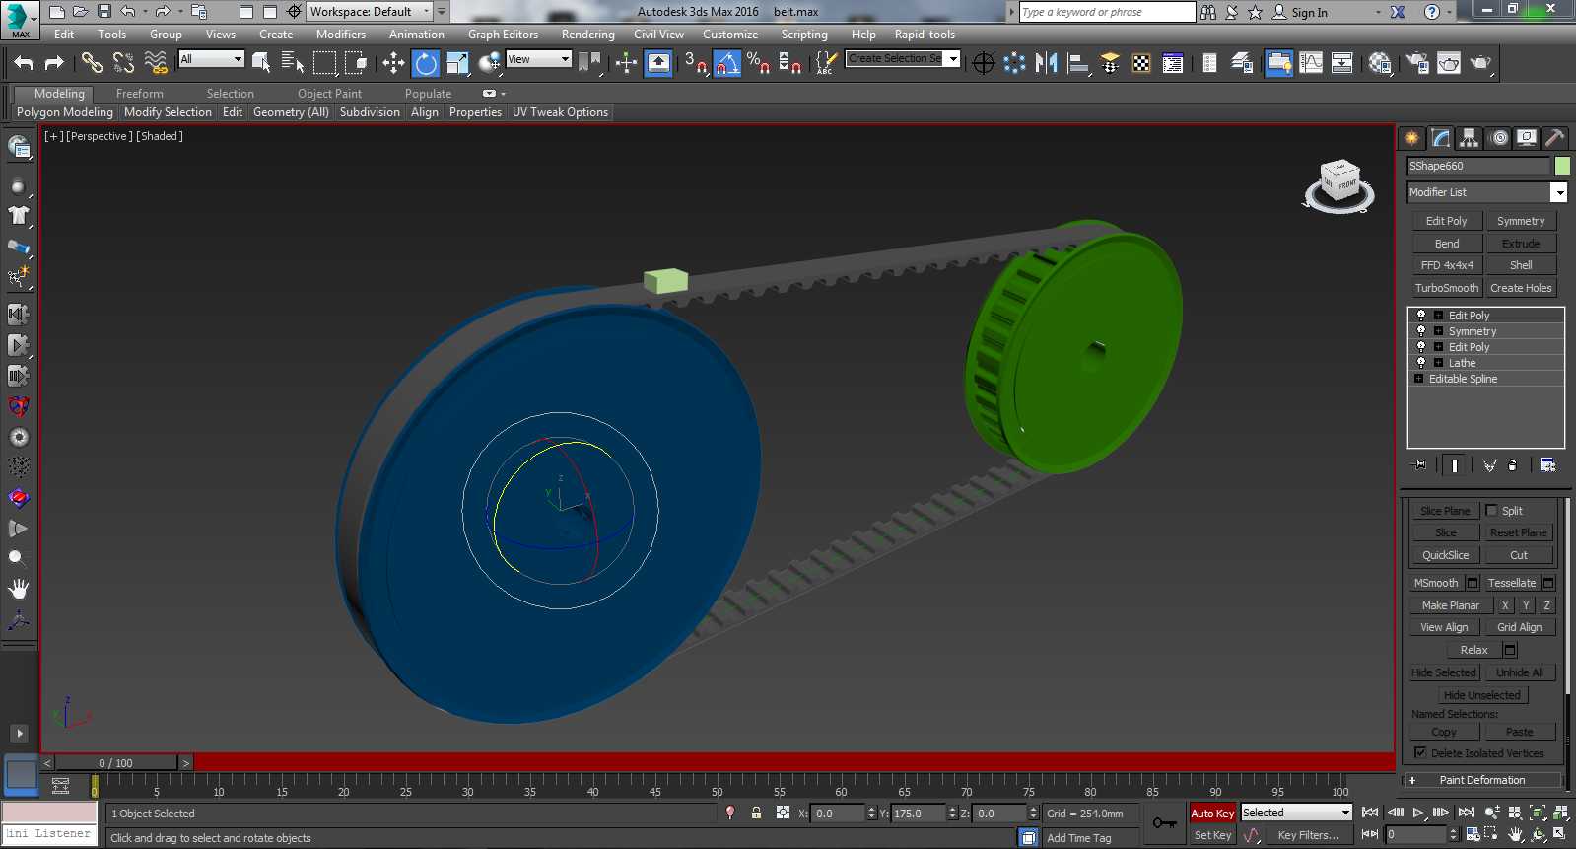Toggle the selection lock icon
The image size is (1576, 849).
(756, 813)
